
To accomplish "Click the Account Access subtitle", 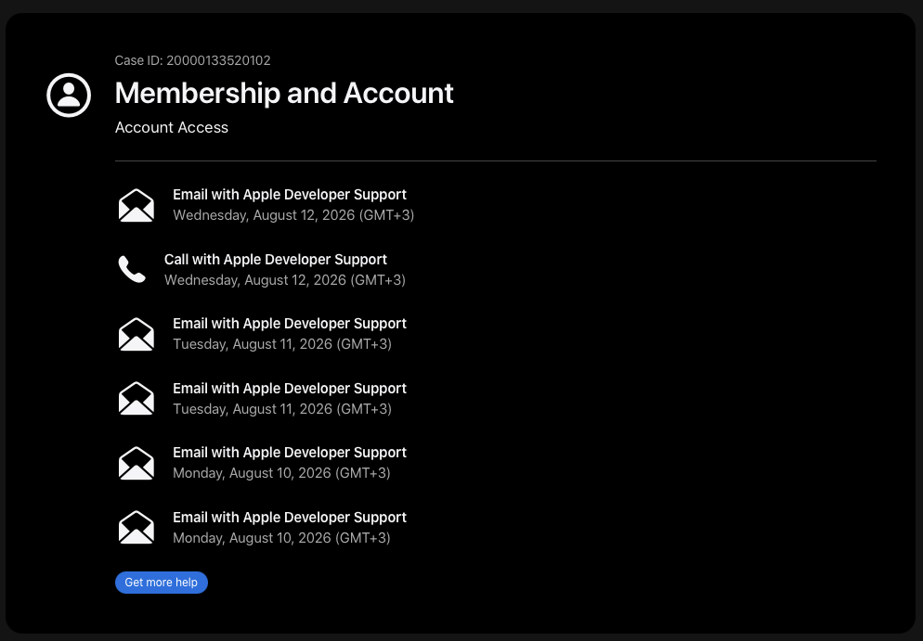I will (171, 128).
